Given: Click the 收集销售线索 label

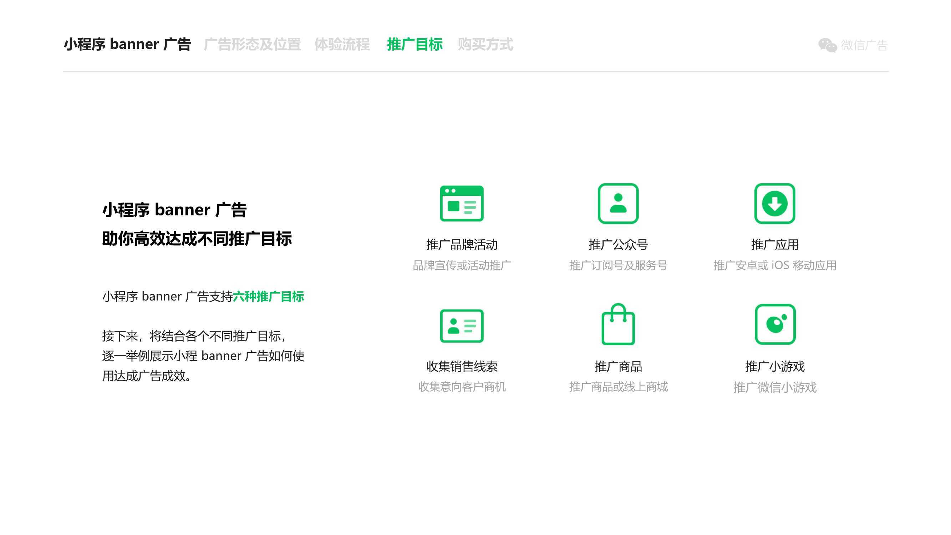Looking at the screenshot, I should click(x=462, y=366).
